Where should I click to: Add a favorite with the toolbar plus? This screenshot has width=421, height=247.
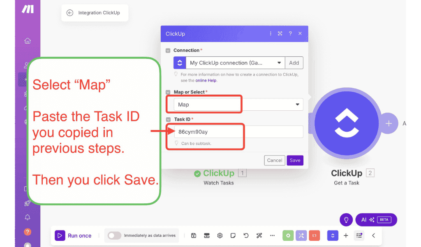(x=346, y=236)
